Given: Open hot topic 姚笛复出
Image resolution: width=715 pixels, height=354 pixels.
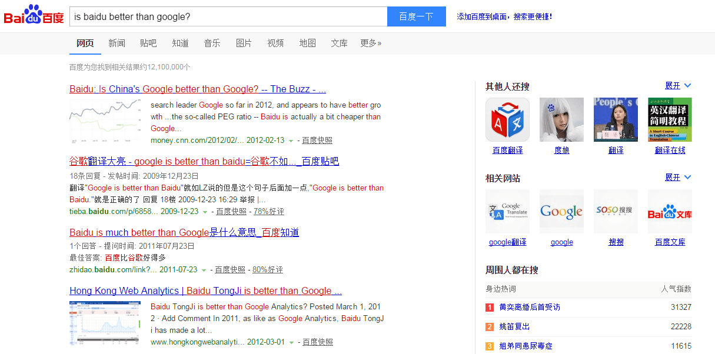Looking at the screenshot, I should click(514, 327).
